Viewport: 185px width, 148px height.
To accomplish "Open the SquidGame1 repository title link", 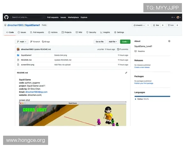I will [32, 25].
